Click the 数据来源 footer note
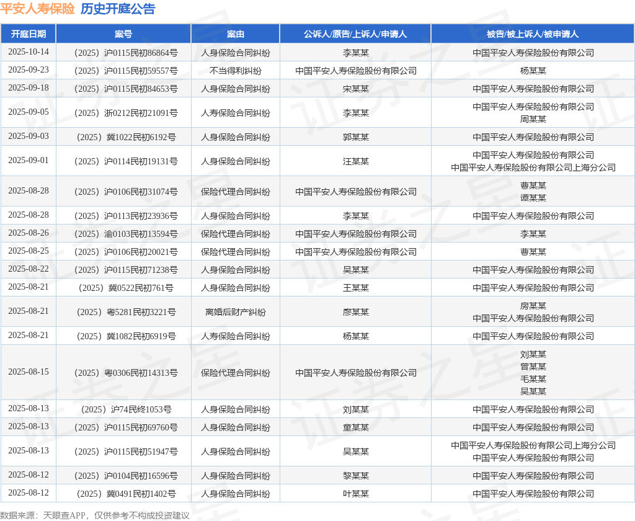The width and height of the screenshot is (635, 521). pyautogui.click(x=95, y=515)
